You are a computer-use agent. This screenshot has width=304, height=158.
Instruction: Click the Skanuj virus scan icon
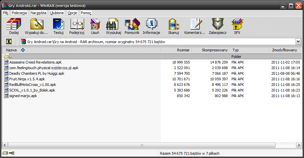point(173,26)
